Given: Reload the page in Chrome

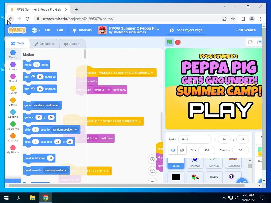Looking at the screenshot, I should (28, 19).
